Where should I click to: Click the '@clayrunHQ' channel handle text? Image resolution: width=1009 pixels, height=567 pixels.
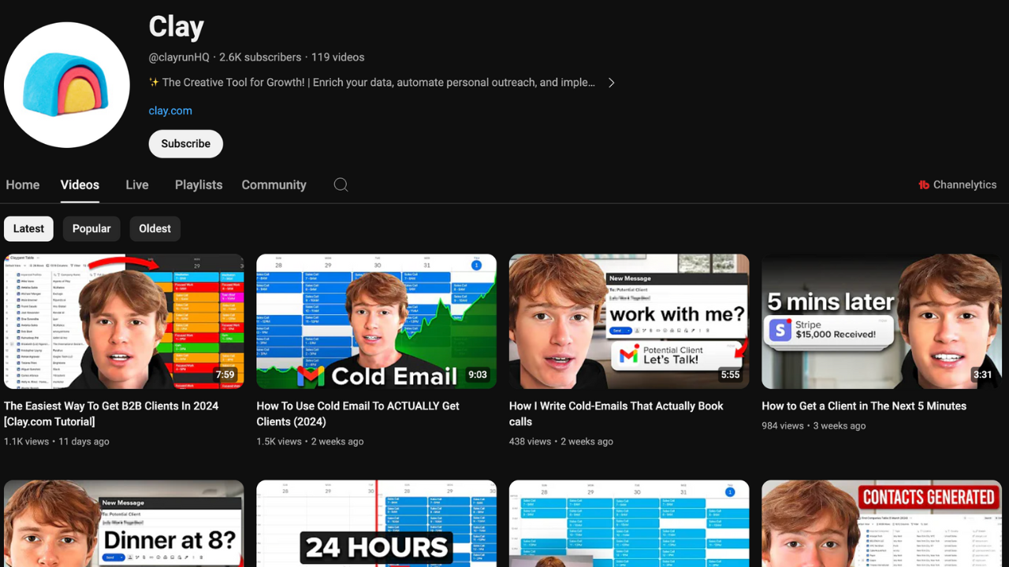[x=179, y=57]
